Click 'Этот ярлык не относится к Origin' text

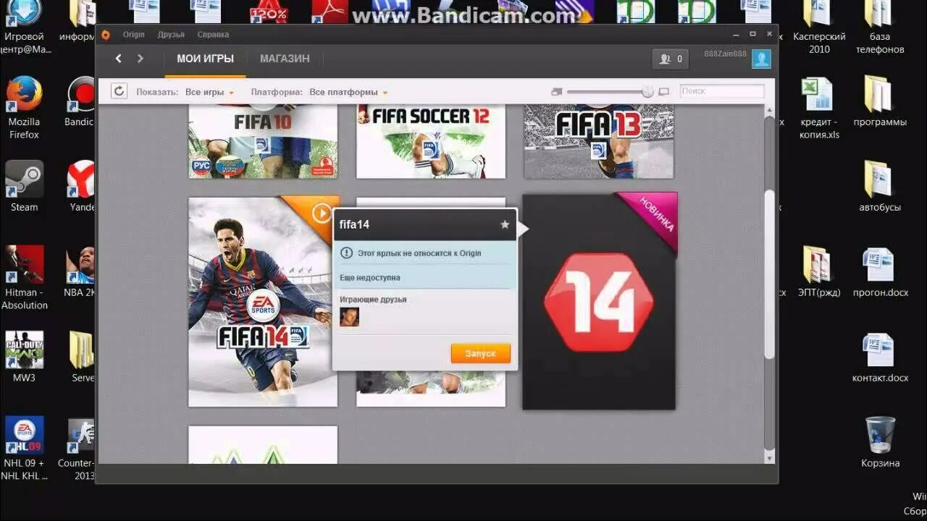click(419, 253)
